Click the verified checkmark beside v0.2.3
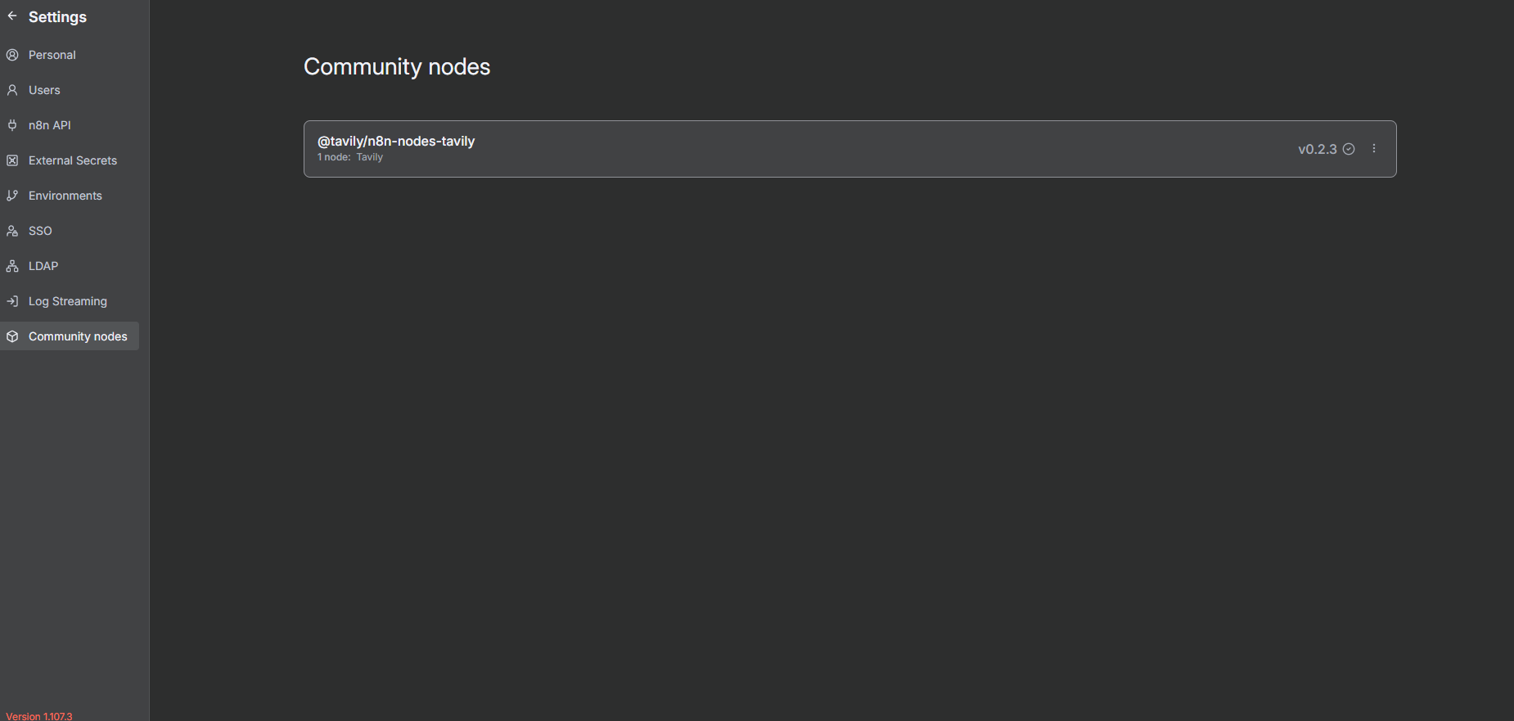Screen dimensions: 1514x721 coord(1349,149)
